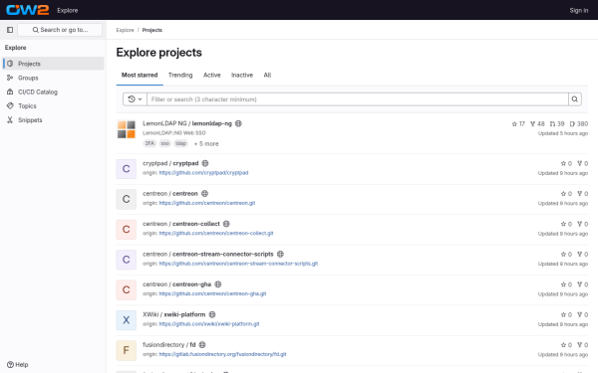This screenshot has height=373, width=598.
Task: Expand the + 5 more topics
Action: point(206,144)
